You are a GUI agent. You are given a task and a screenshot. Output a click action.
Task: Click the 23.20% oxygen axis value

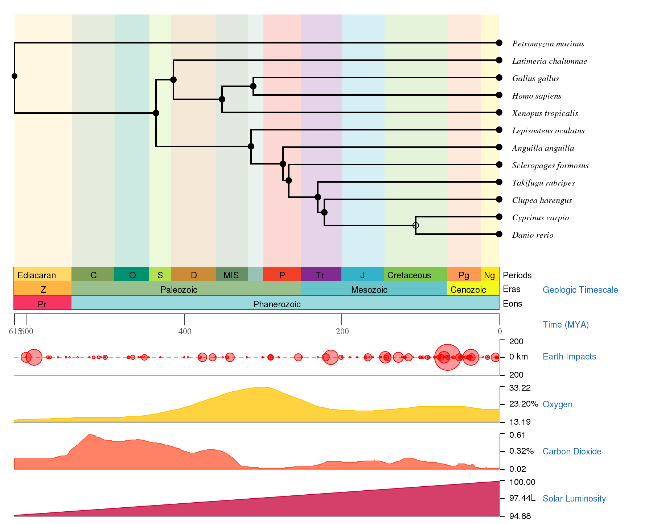click(x=523, y=404)
